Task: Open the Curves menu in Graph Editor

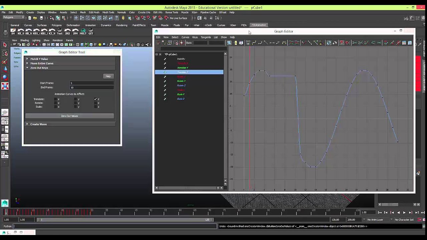Action: pos(185,37)
